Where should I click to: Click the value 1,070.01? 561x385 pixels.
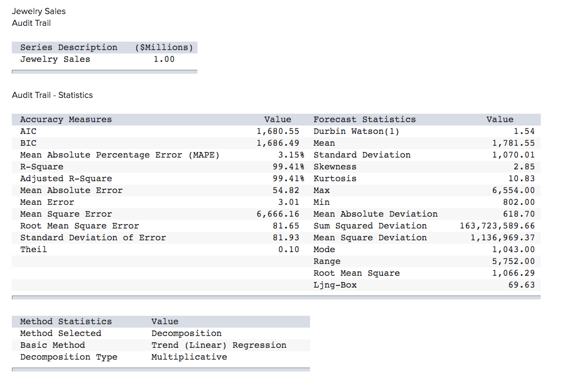tap(513, 155)
